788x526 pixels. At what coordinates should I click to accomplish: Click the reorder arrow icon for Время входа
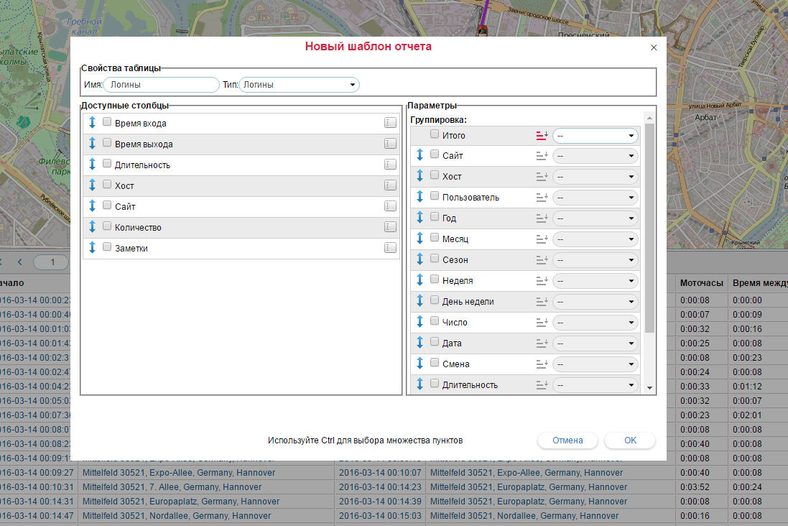pos(92,123)
